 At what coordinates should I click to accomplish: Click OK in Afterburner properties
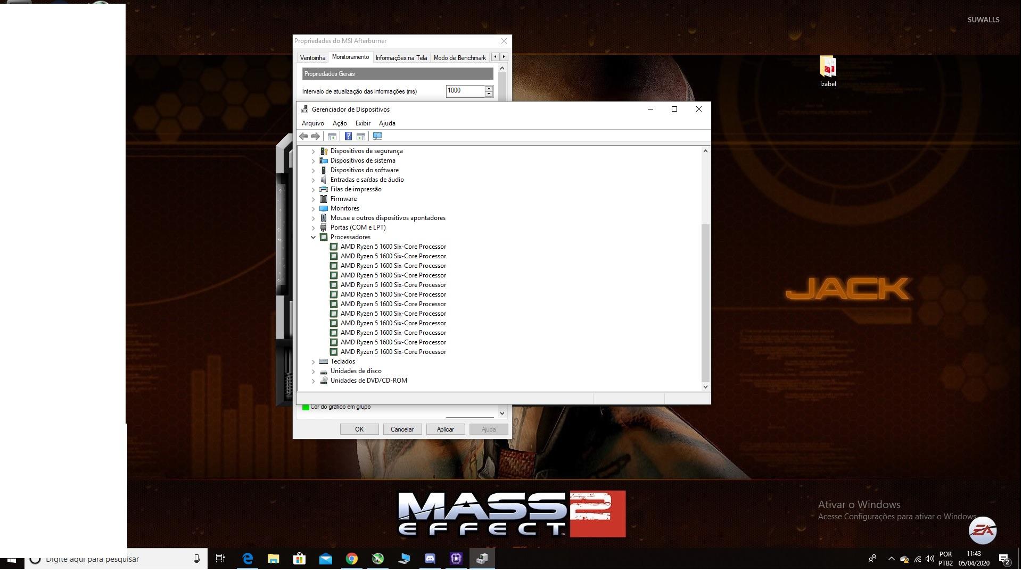359,429
